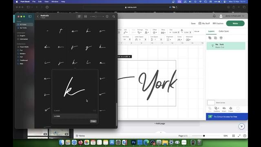Open Explore in Cricut header

pyautogui.click(x=218, y=24)
